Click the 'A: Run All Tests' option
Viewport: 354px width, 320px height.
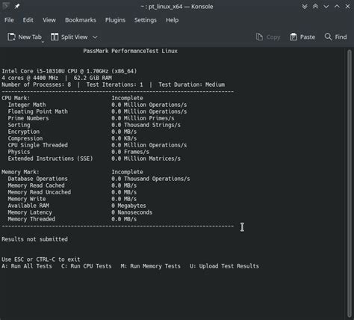[27, 266]
